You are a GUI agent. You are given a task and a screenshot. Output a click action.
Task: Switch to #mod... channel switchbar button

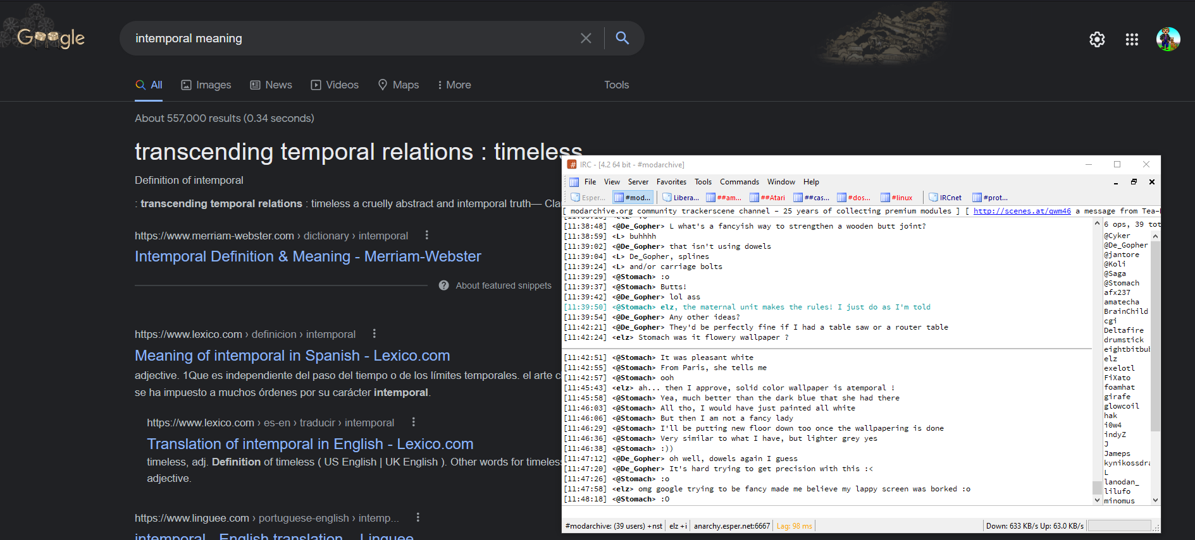click(633, 198)
